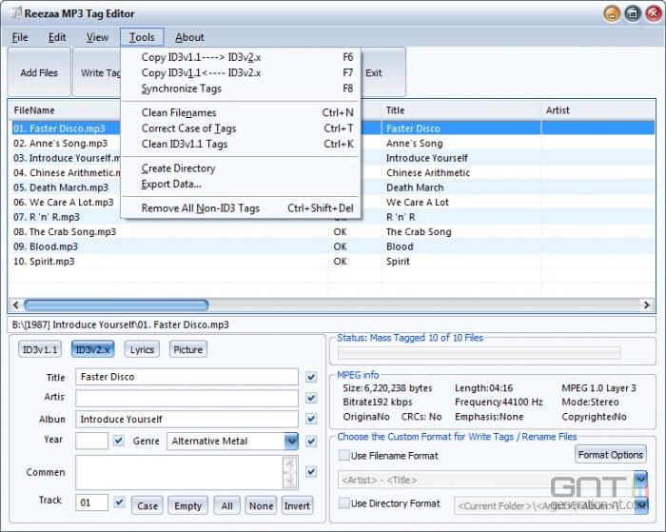Select file 08. The Crab Song.mp3
This screenshot has height=532, width=666.
point(65,231)
